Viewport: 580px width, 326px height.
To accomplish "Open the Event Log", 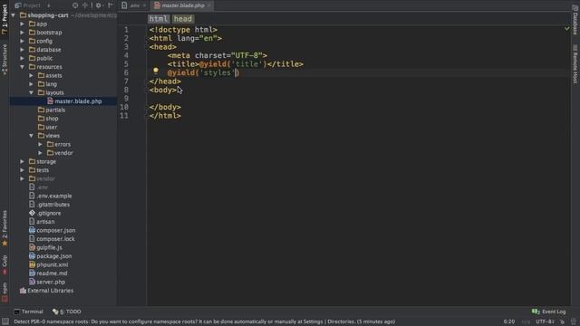I will [x=549, y=312].
